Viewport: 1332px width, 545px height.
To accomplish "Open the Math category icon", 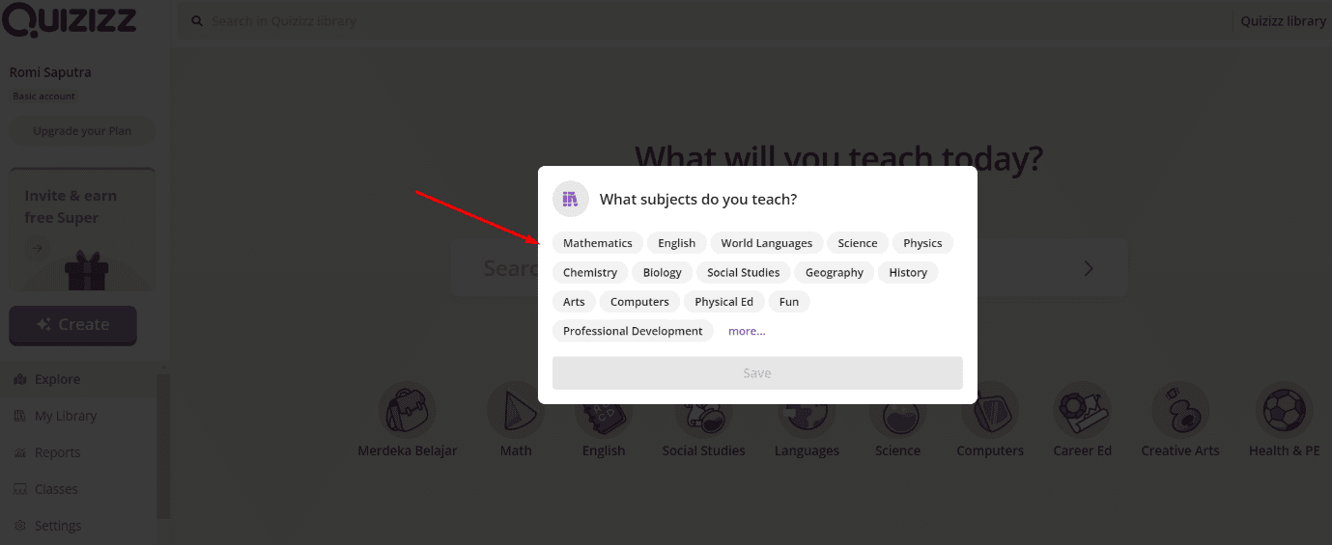I will click(516, 410).
